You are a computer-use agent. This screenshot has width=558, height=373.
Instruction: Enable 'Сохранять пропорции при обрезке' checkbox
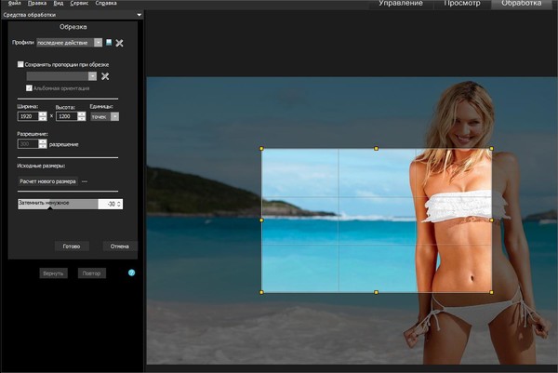click(x=20, y=64)
